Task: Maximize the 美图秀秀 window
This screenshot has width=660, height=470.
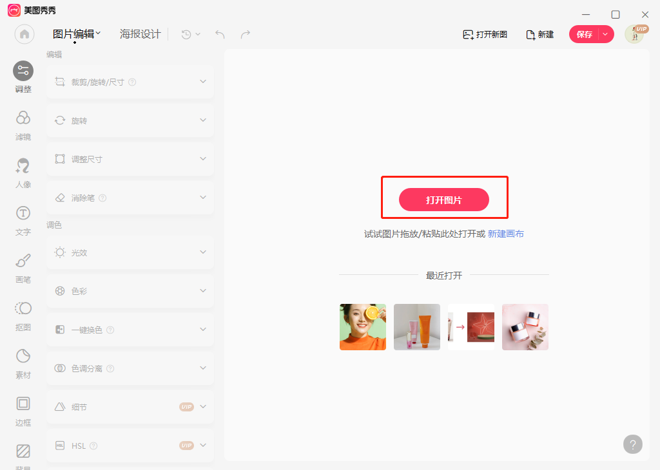Action: [616, 15]
